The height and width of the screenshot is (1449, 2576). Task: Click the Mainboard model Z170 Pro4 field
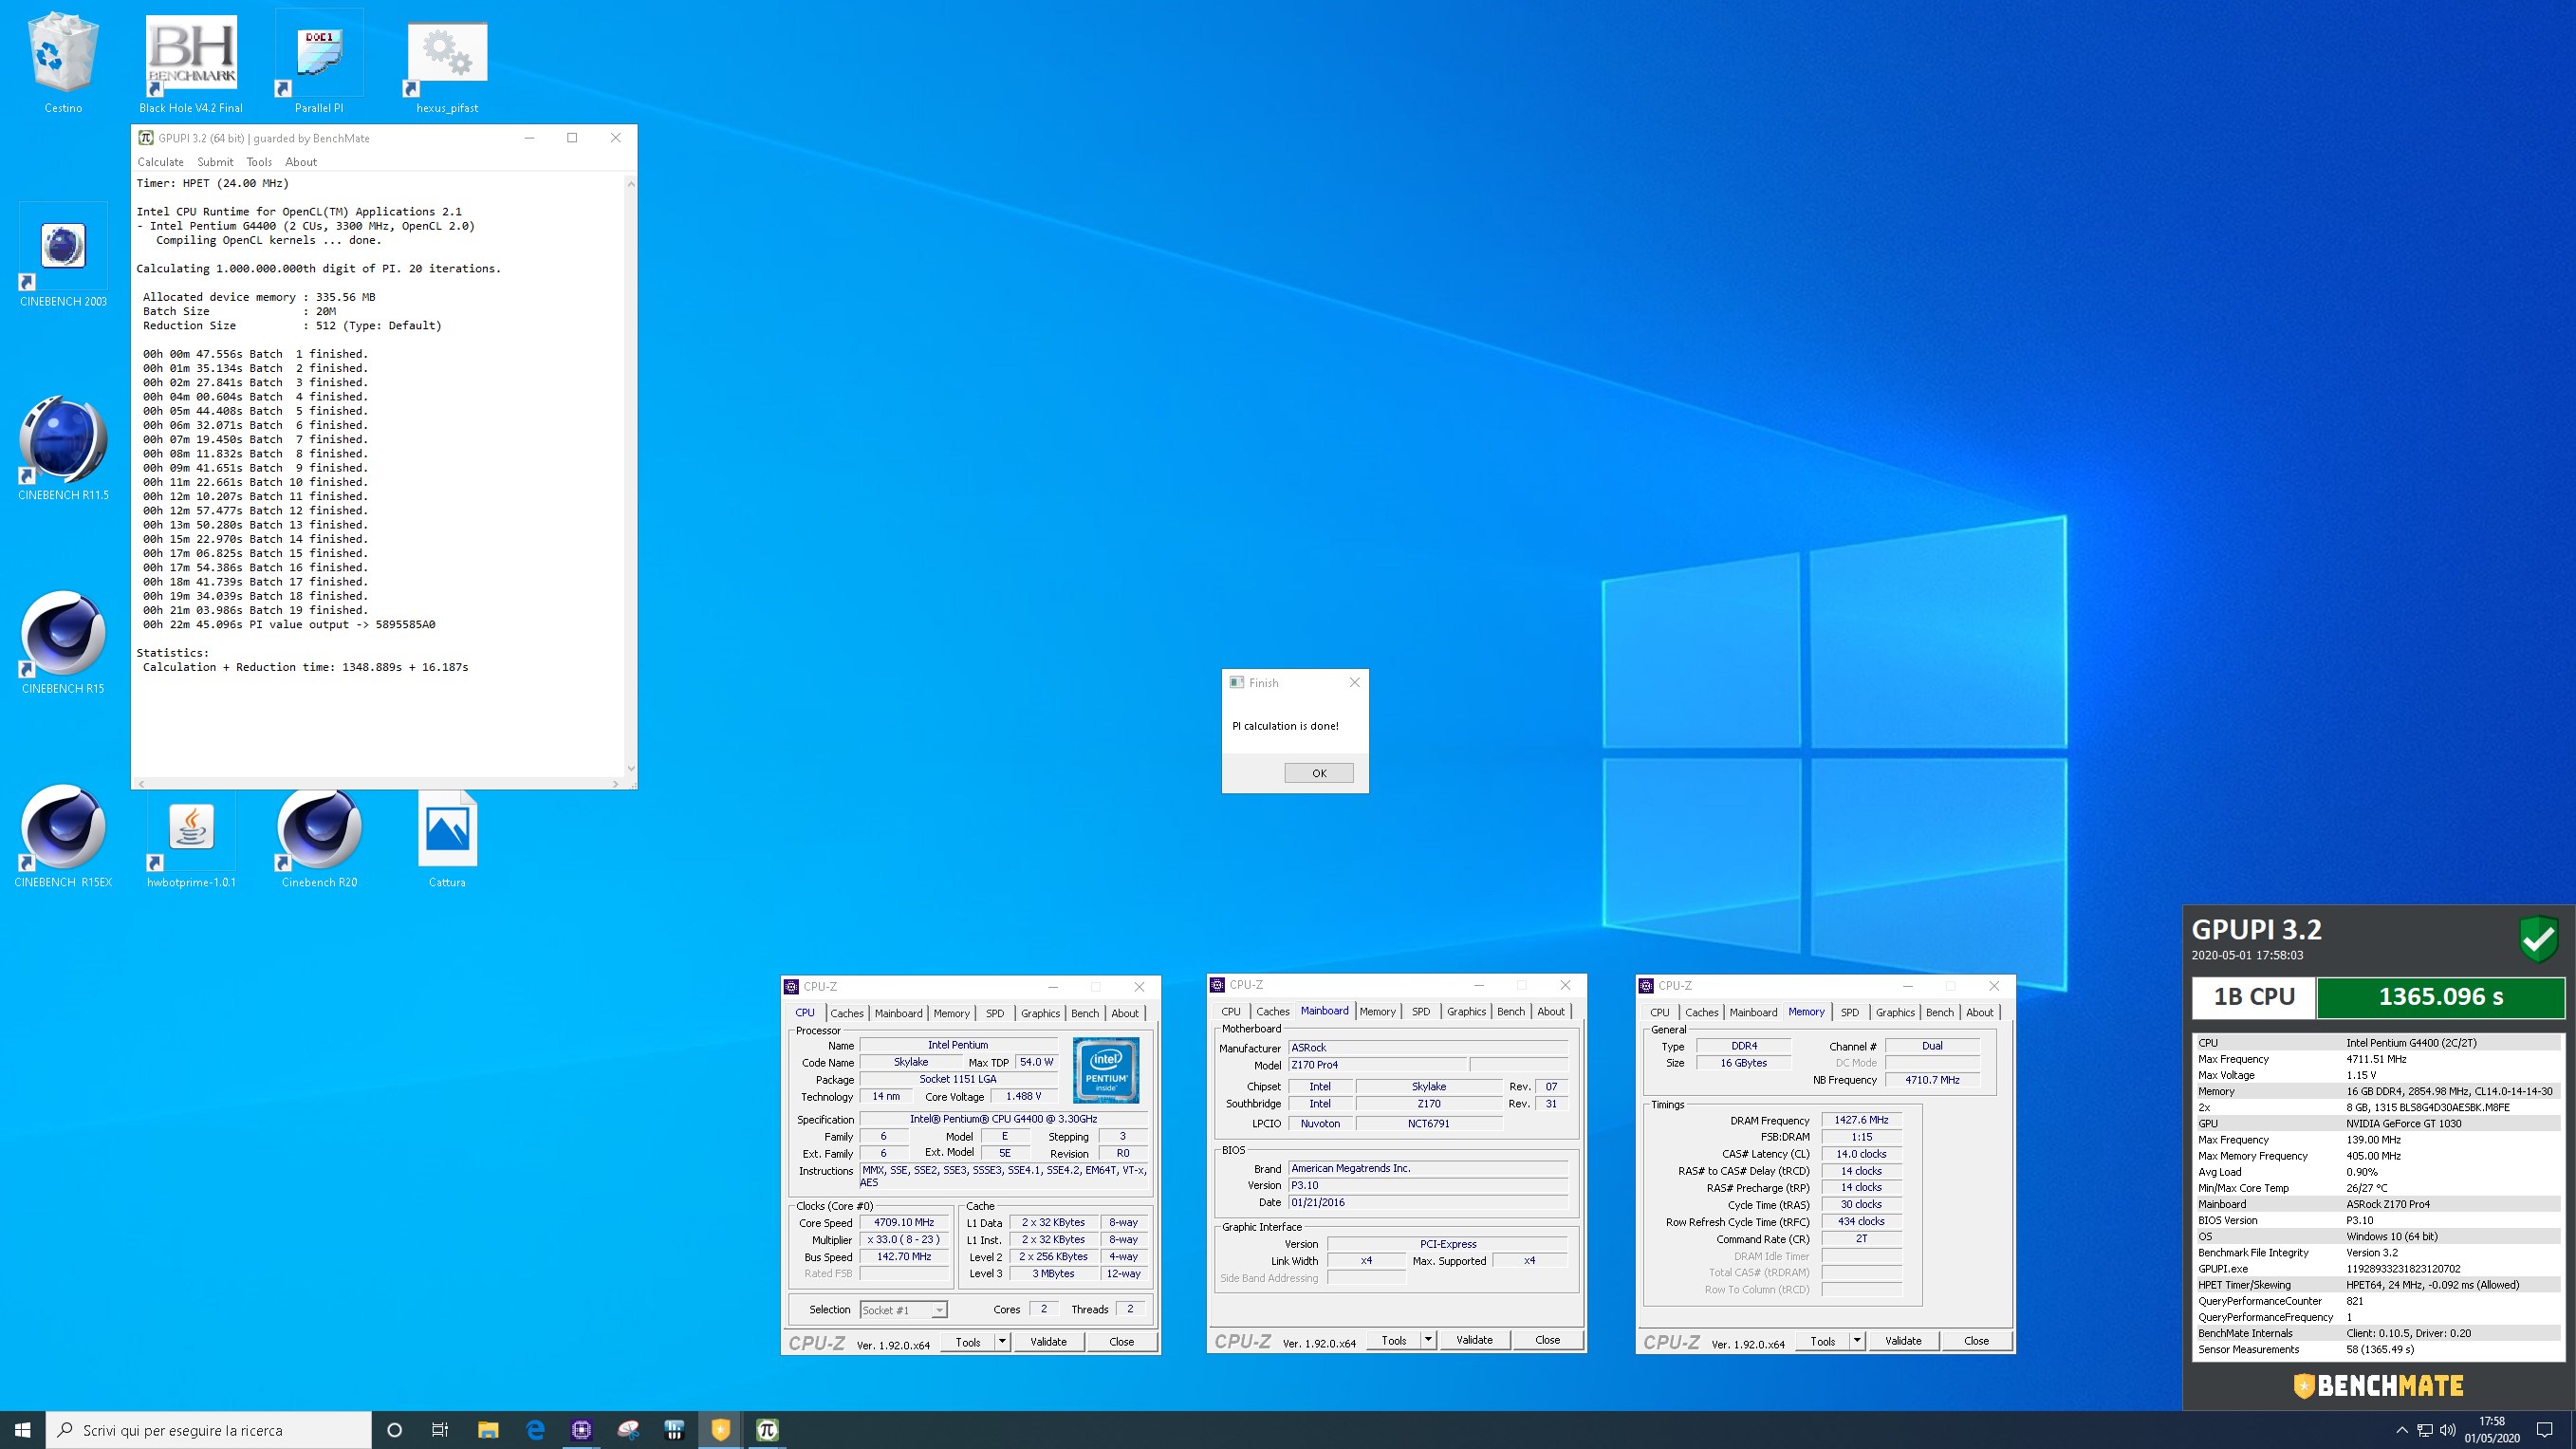click(x=1377, y=1065)
